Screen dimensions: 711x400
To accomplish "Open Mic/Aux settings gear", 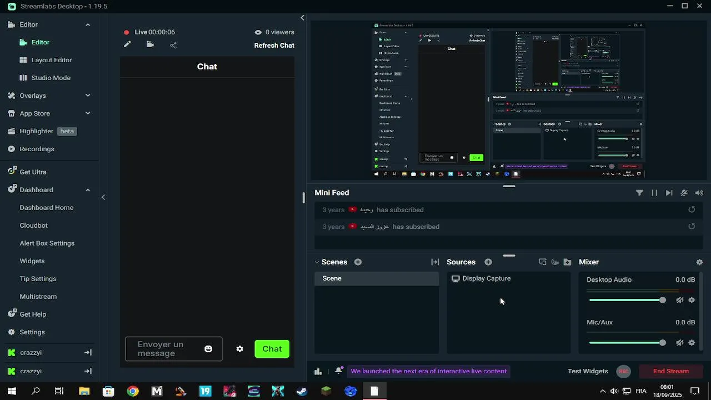I will (x=692, y=343).
